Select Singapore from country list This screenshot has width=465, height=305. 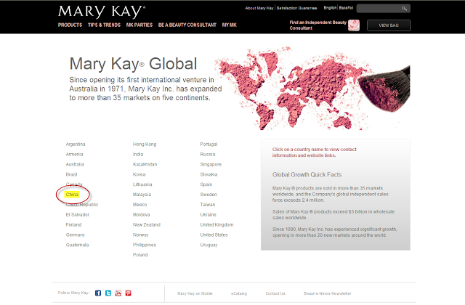point(211,165)
